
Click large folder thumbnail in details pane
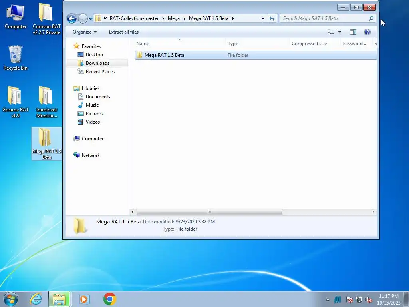click(79, 225)
